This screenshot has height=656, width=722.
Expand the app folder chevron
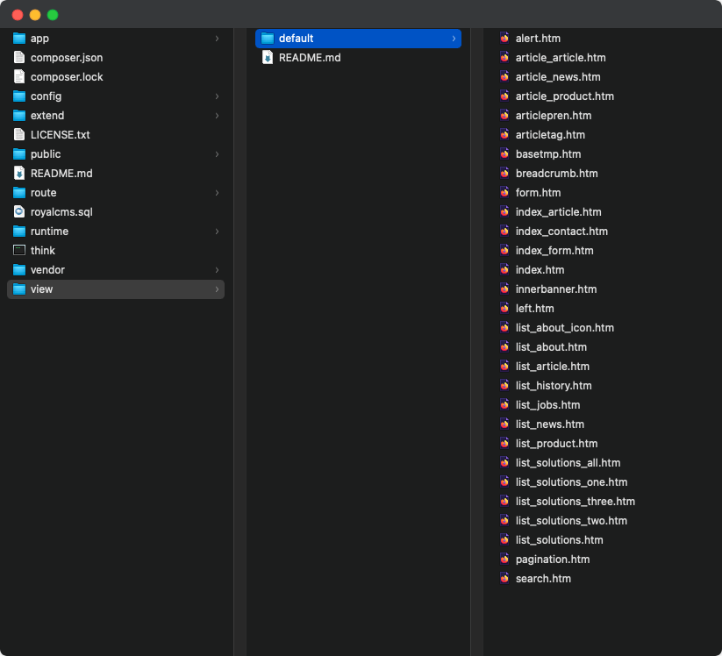pos(217,39)
